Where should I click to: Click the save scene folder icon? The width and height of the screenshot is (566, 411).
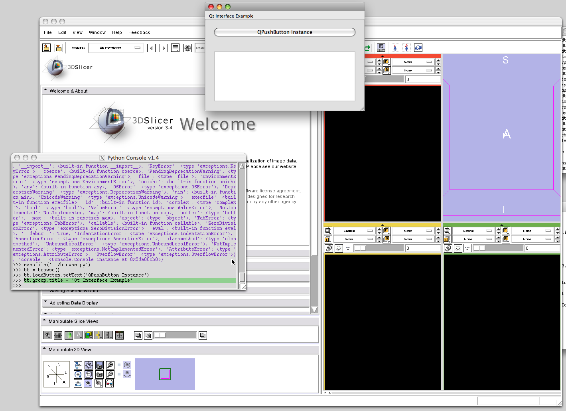(x=59, y=48)
